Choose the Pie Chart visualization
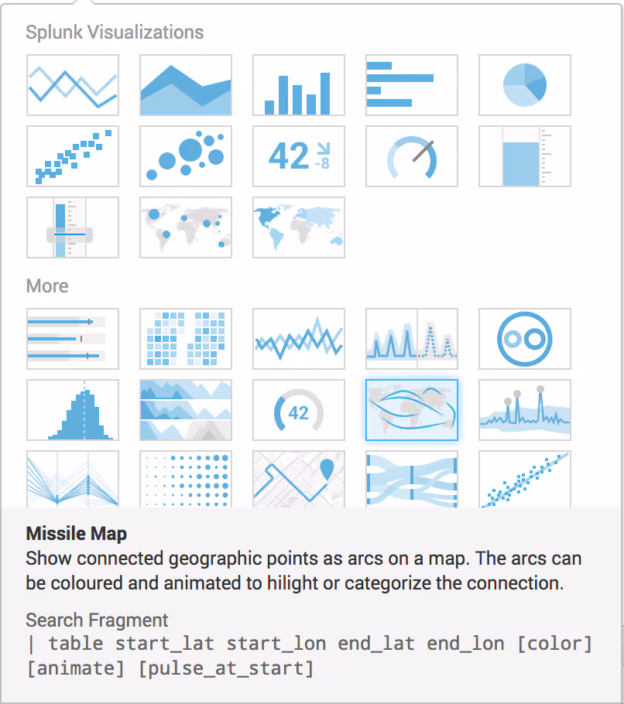624x704 pixels. coord(525,85)
